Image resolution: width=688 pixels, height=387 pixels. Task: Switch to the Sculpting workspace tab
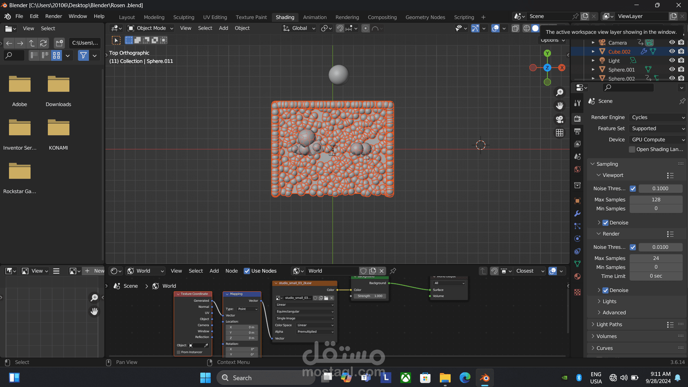tap(183, 17)
